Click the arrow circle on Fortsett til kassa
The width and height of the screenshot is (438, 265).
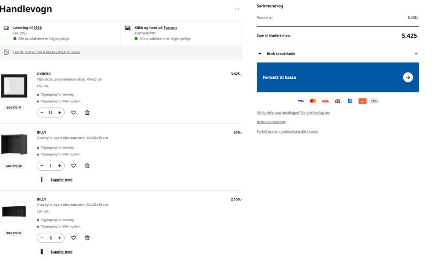tap(408, 77)
